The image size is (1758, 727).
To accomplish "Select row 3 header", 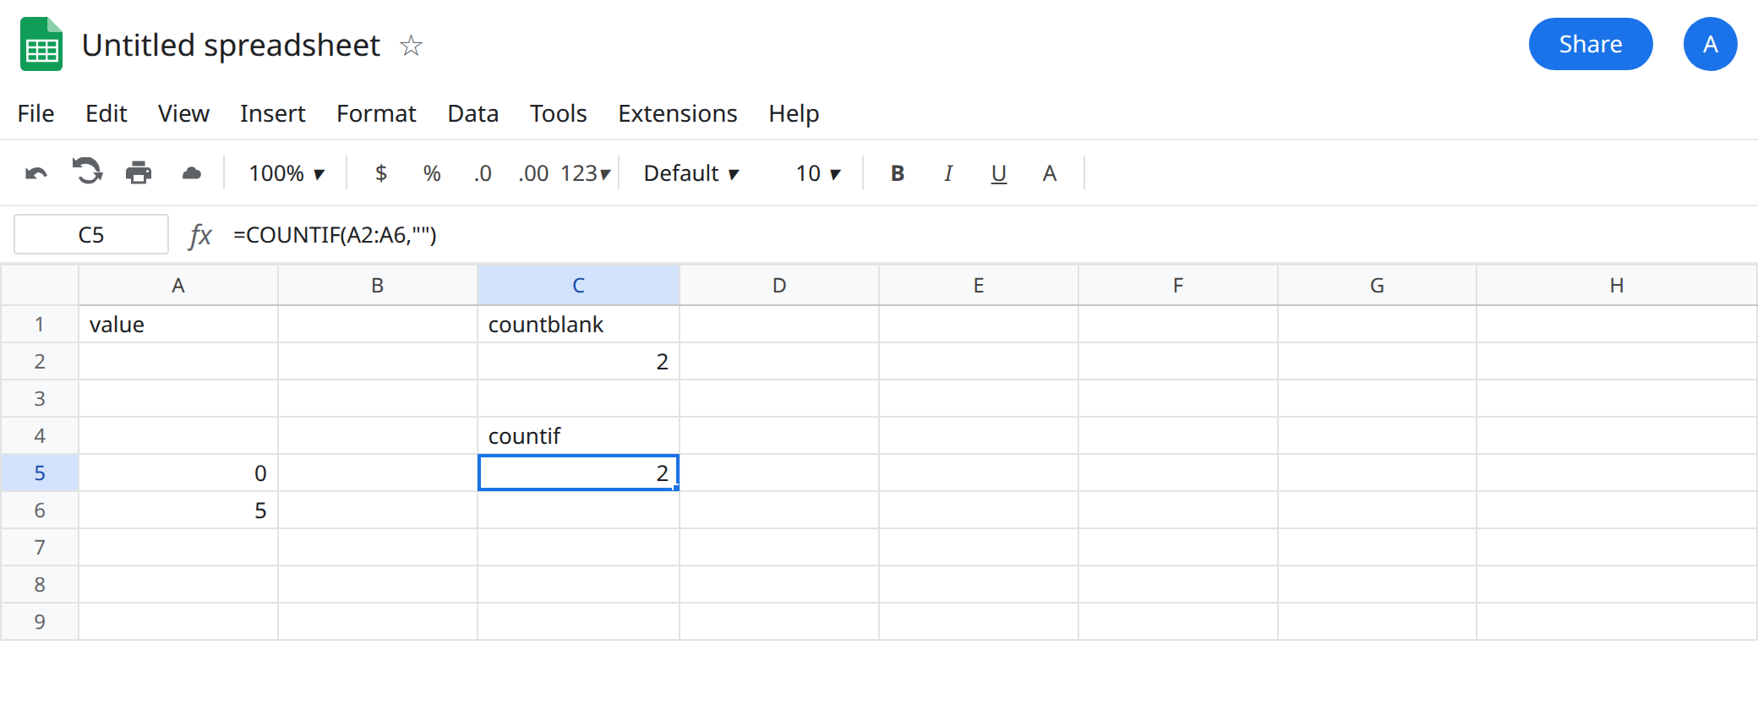I will pos(40,399).
